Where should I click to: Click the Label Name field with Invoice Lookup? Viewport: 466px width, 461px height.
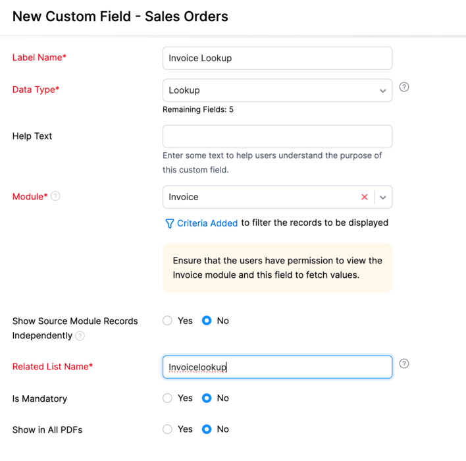[x=277, y=59]
